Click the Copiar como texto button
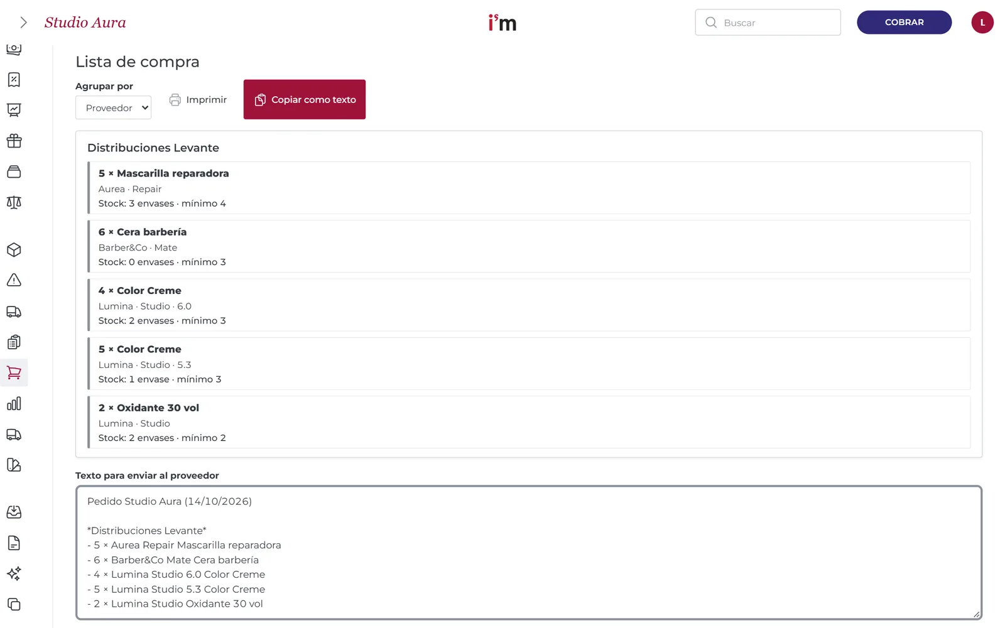This screenshot has height=628, width=1005. point(305,99)
